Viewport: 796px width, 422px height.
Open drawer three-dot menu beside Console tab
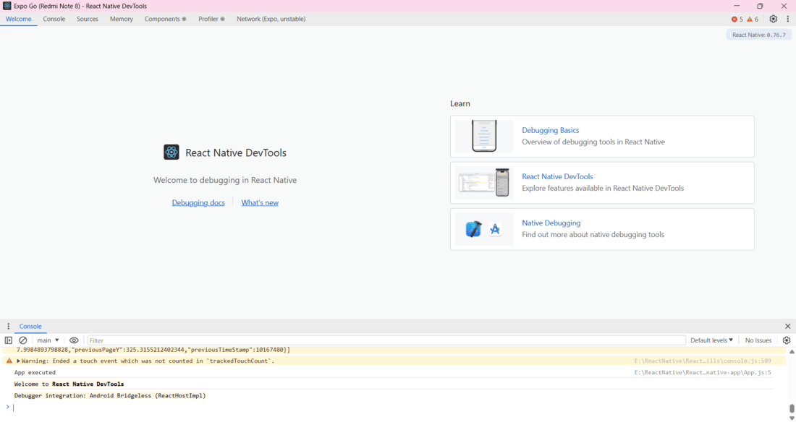tap(8, 326)
